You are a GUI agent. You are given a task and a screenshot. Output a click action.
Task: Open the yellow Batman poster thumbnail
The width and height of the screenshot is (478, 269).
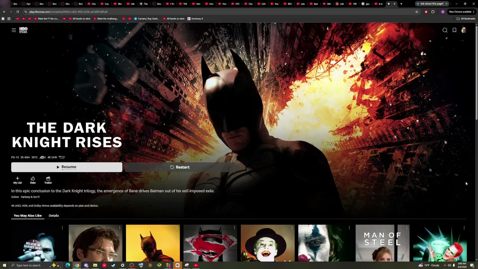tap(153, 243)
